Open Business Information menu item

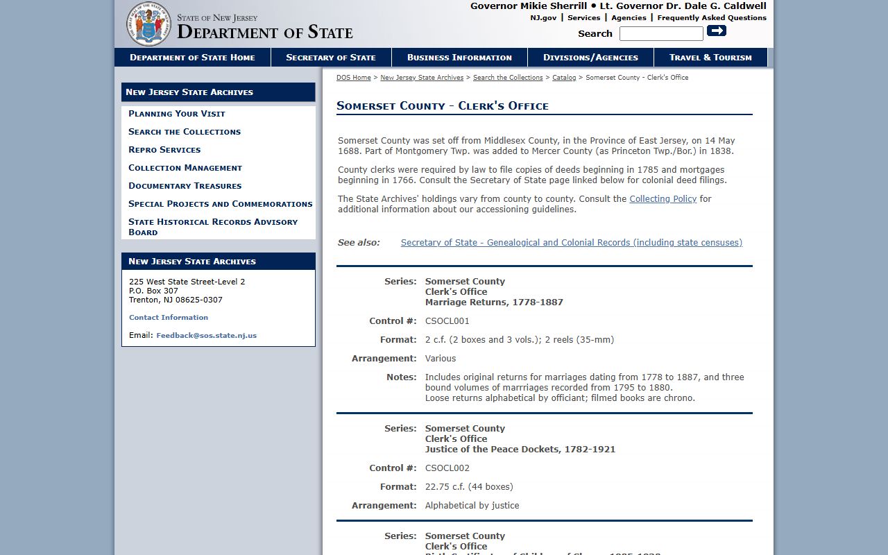[x=459, y=58]
